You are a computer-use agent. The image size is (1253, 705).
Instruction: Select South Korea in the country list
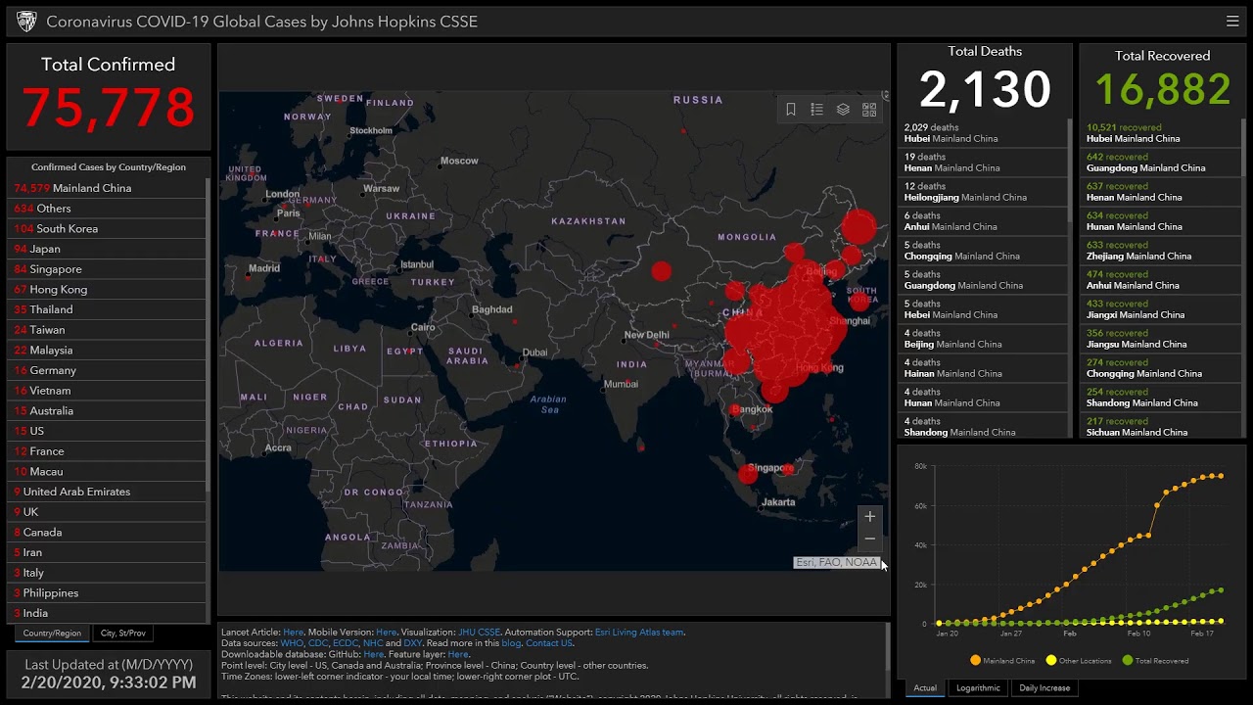pos(108,229)
